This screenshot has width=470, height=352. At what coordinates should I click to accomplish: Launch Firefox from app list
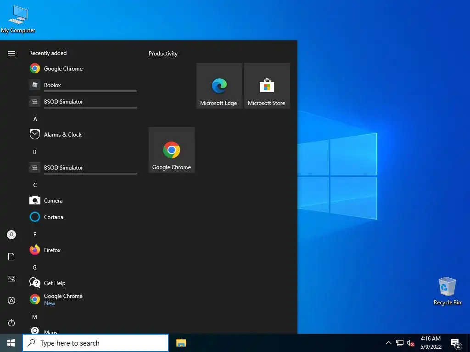tap(83, 250)
